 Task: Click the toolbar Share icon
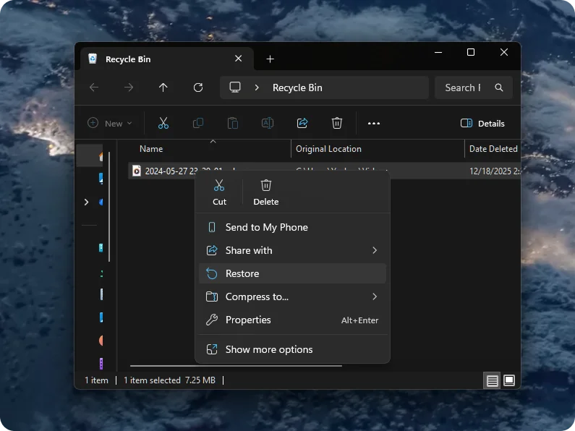tap(302, 123)
